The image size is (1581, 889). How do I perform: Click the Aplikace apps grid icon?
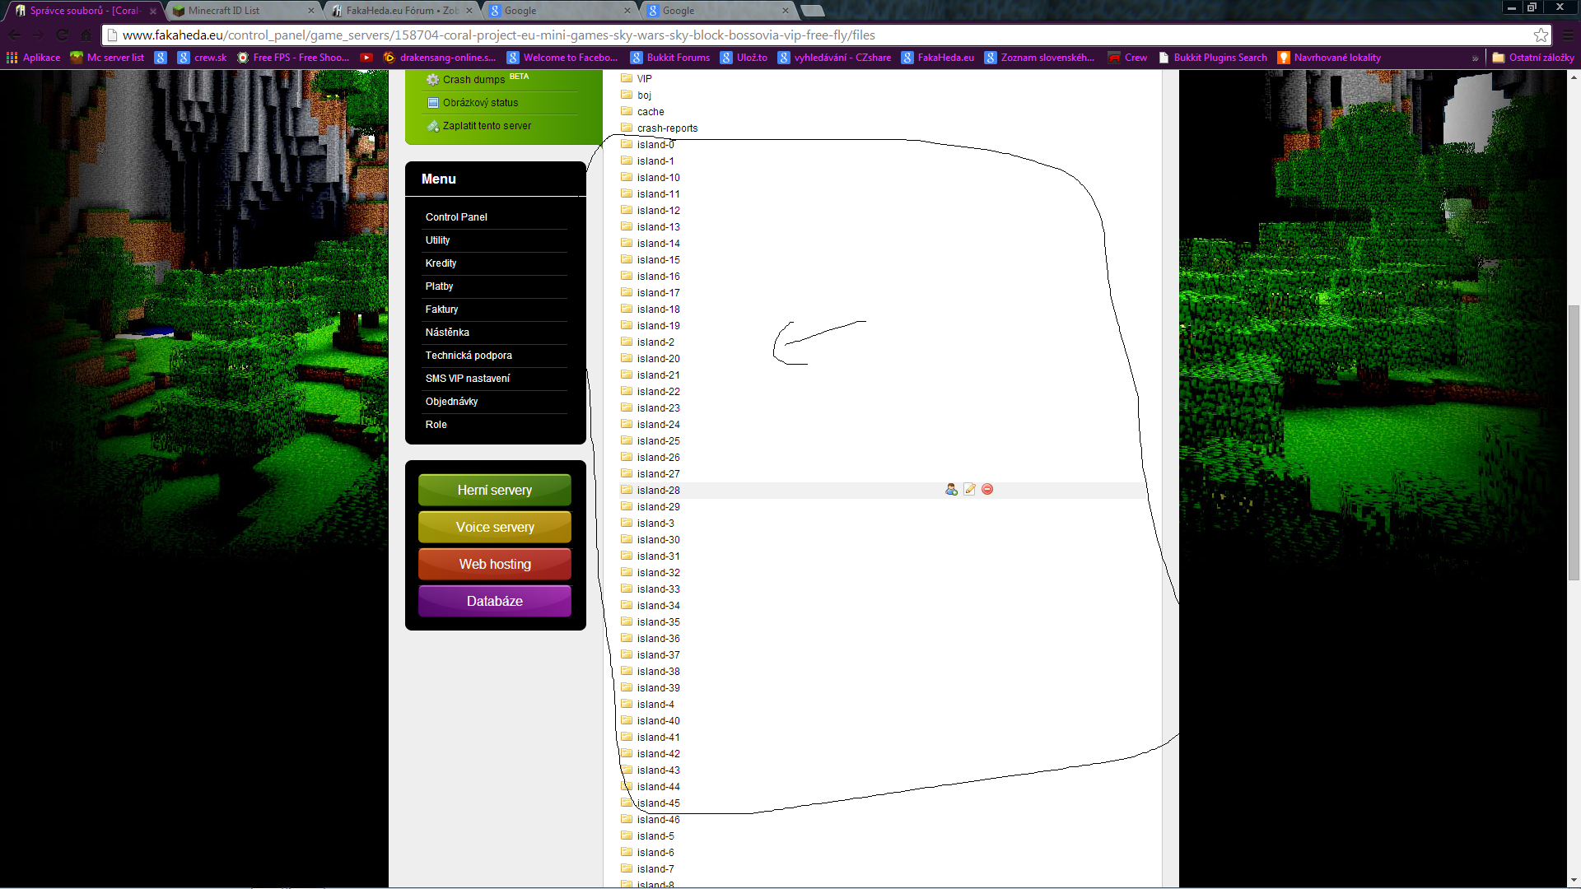click(x=12, y=58)
